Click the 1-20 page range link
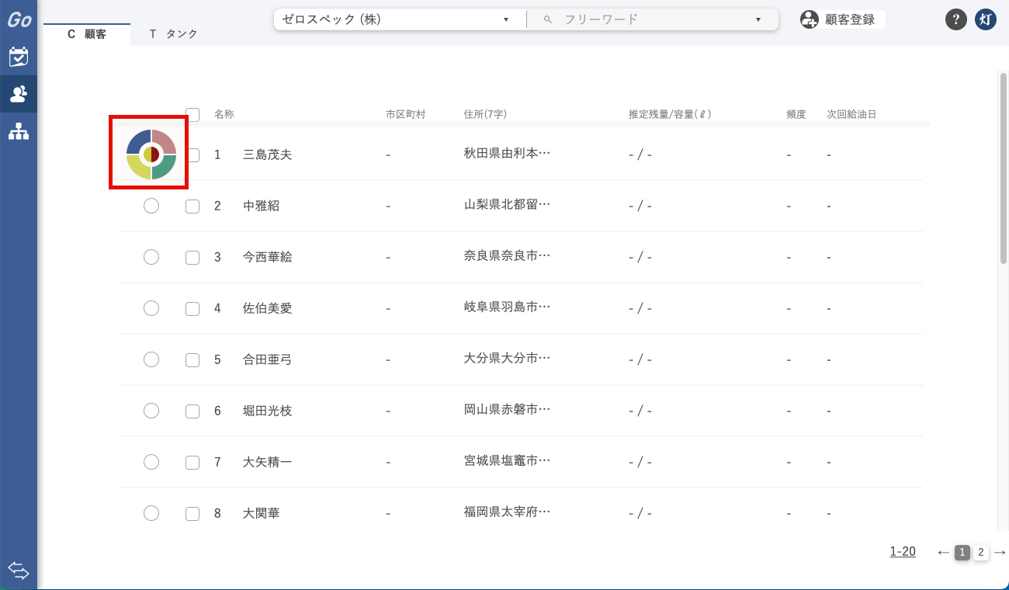This screenshot has width=1009, height=590. click(x=903, y=552)
